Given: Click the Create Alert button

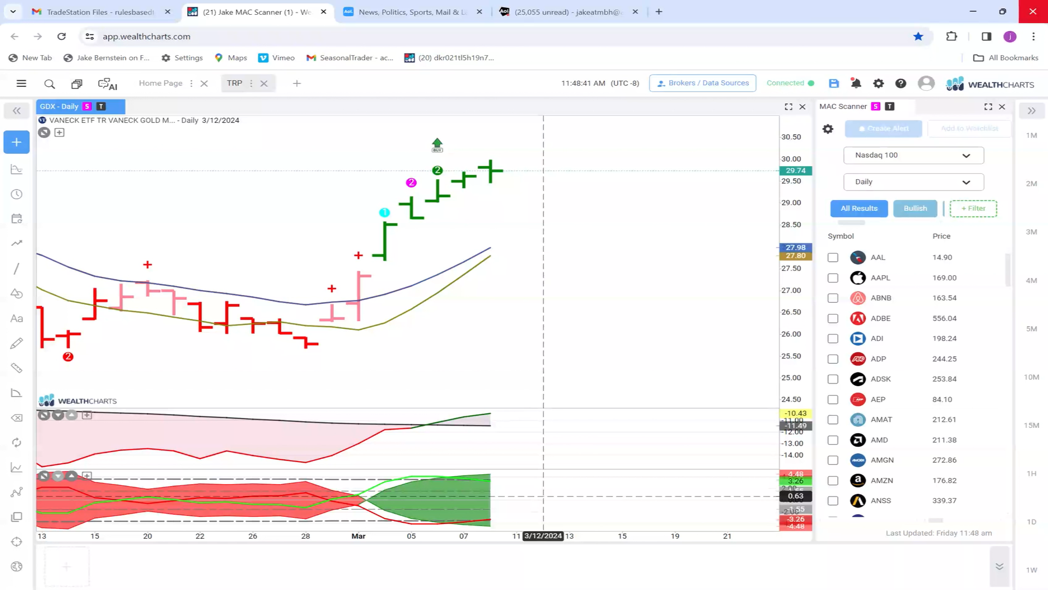Looking at the screenshot, I should click(883, 128).
